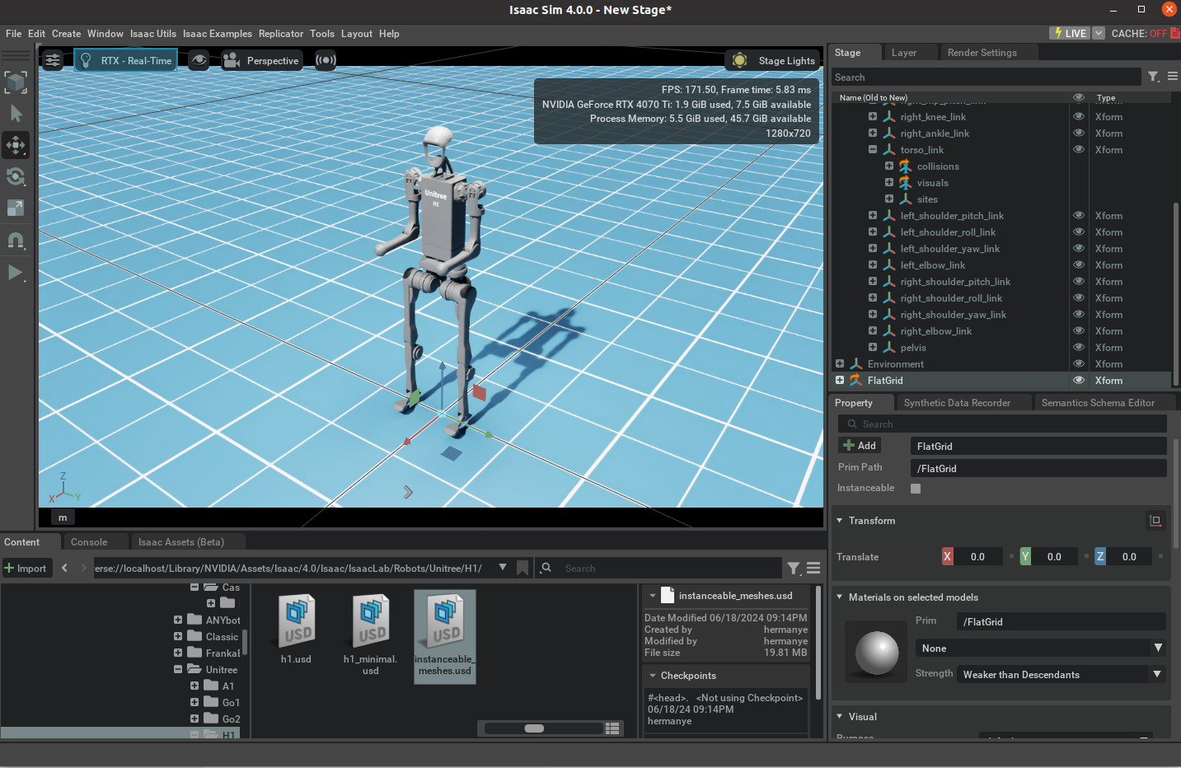Toggle the Snap magnet tool

point(16,240)
